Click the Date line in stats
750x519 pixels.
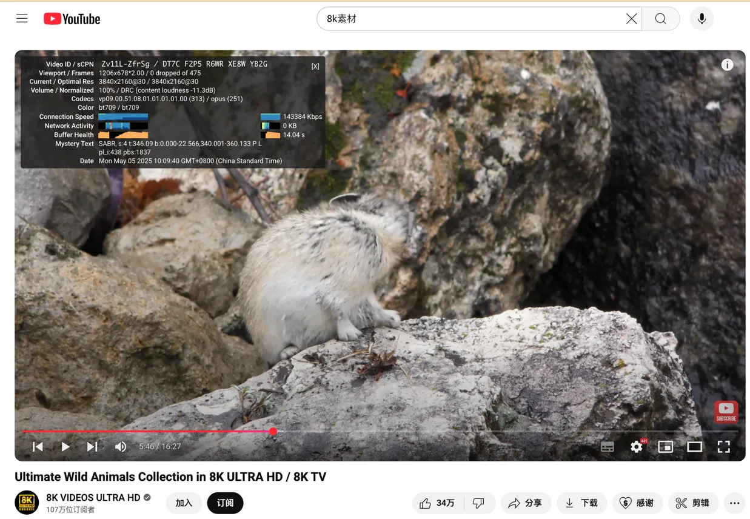point(190,161)
